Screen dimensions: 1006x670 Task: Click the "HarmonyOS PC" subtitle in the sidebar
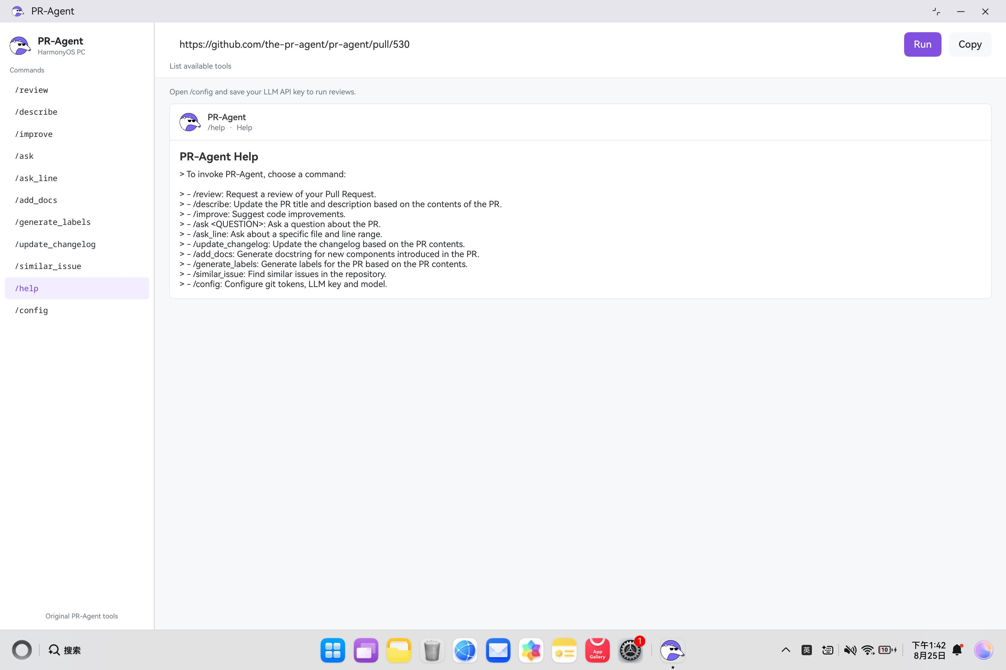click(62, 52)
